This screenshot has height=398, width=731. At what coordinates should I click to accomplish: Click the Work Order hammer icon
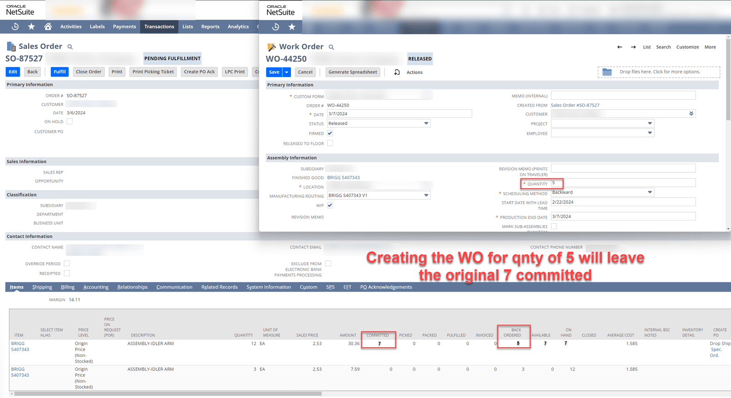272,47
